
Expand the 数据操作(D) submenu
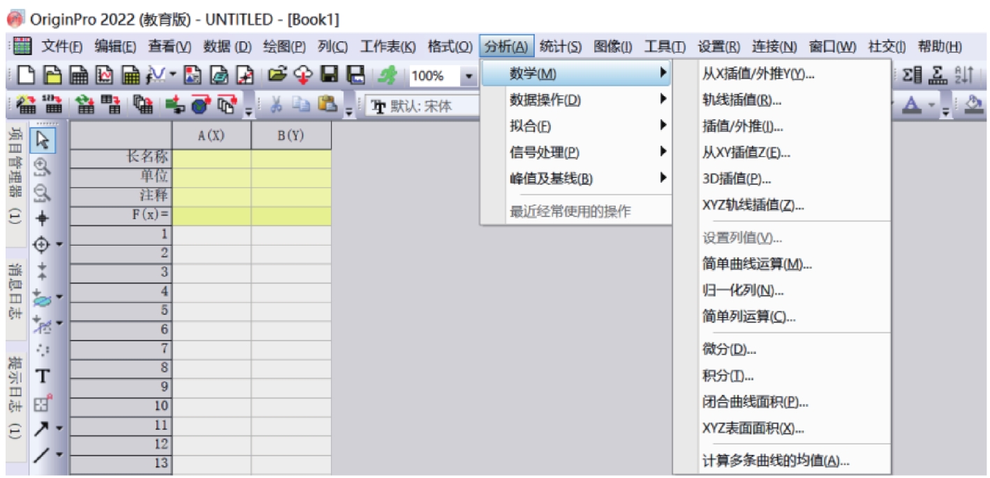pos(576,100)
